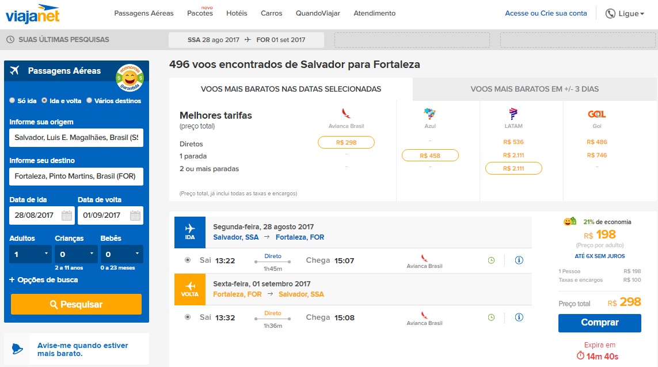Select Gol one-stop fare R$ 746

tap(597, 155)
